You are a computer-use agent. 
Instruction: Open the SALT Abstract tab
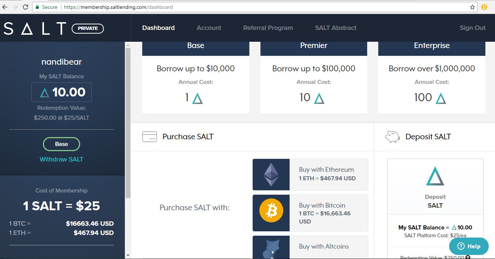pyautogui.click(x=336, y=28)
